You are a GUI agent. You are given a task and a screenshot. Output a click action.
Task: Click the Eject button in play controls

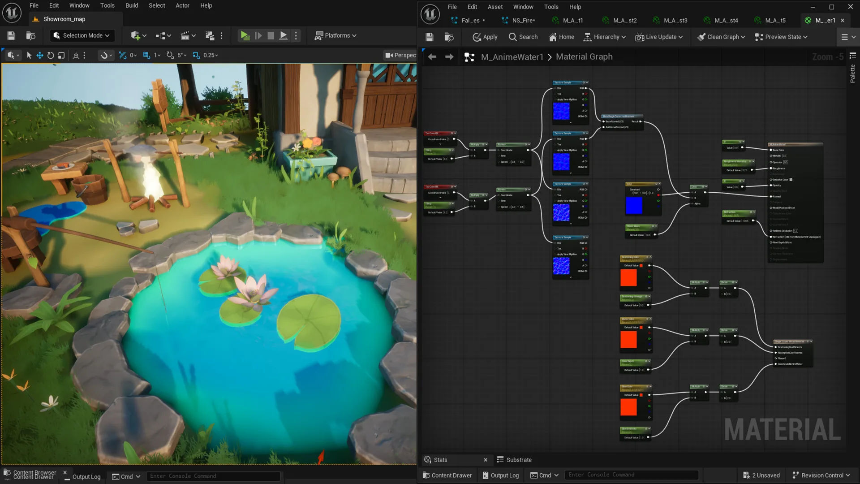(283, 35)
